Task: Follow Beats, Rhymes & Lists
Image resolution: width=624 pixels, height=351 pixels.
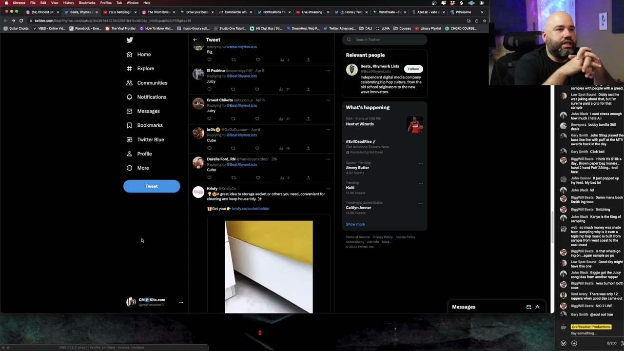Action: click(x=413, y=69)
